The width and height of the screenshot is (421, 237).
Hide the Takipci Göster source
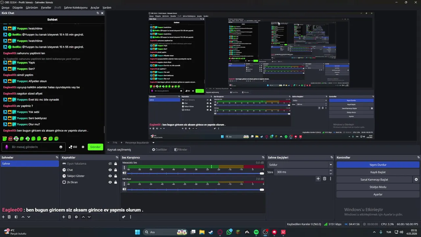[x=110, y=176]
